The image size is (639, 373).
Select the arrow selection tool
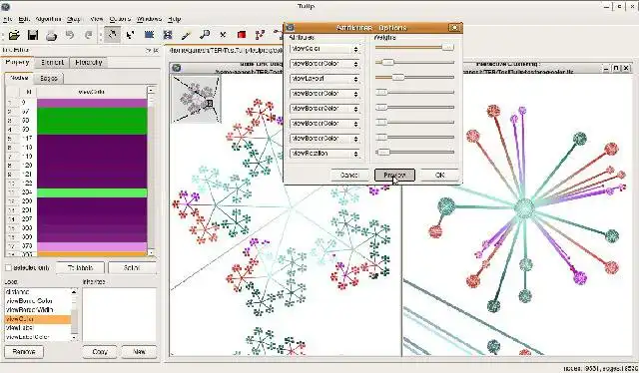pyautogui.click(x=131, y=35)
